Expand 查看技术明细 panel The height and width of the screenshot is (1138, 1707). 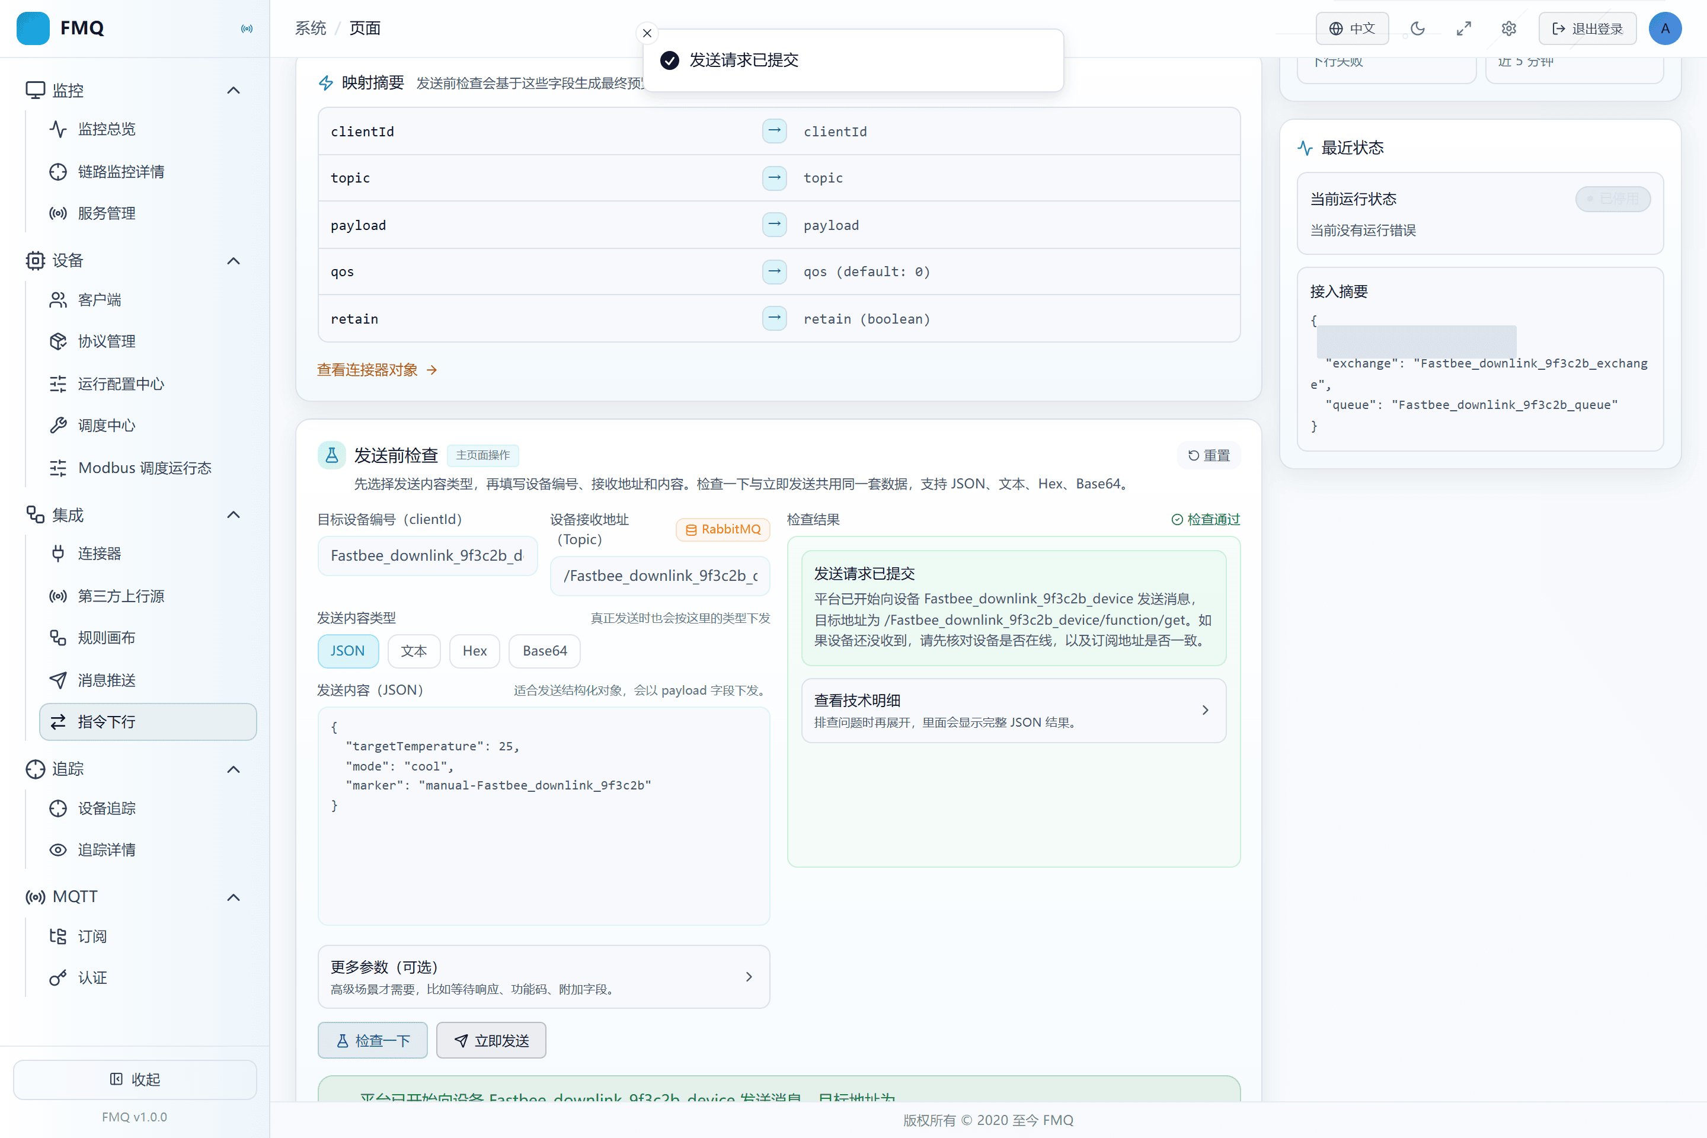[x=1013, y=711]
